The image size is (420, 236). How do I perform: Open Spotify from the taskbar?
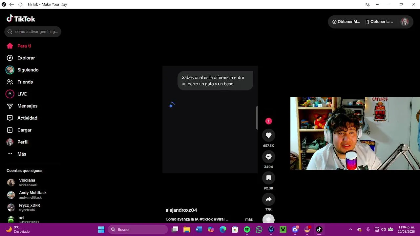coord(247,229)
